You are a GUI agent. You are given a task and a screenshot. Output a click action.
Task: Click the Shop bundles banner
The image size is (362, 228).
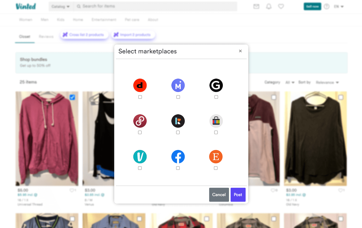182,63
